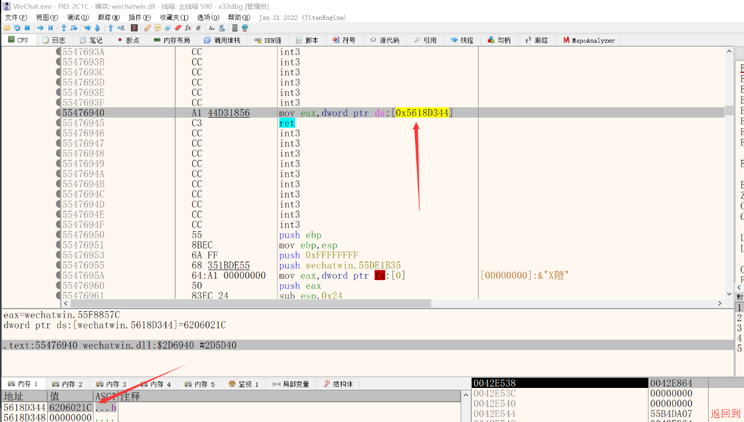Viewport: 744px width, 422px height.
Task: Open the 文件(F) menu
Action: pyautogui.click(x=15, y=17)
